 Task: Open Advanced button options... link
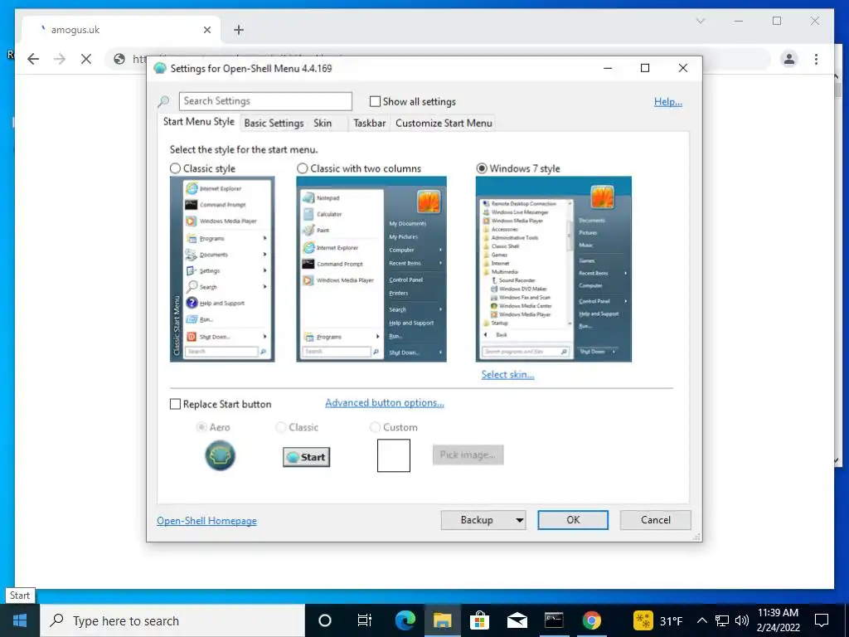pyautogui.click(x=385, y=403)
